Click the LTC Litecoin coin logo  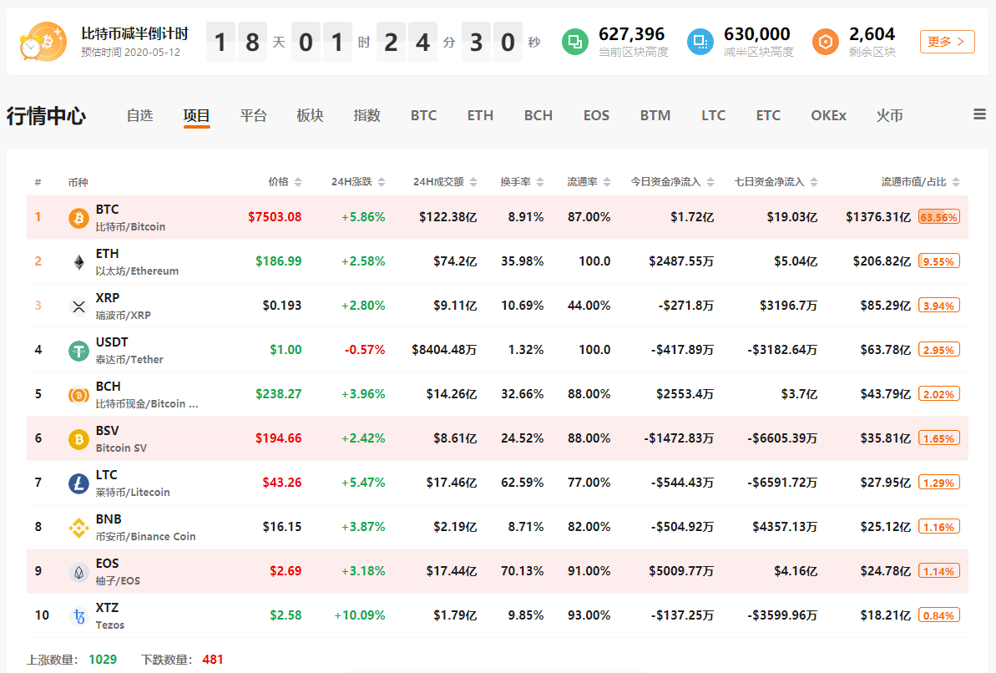tap(78, 483)
